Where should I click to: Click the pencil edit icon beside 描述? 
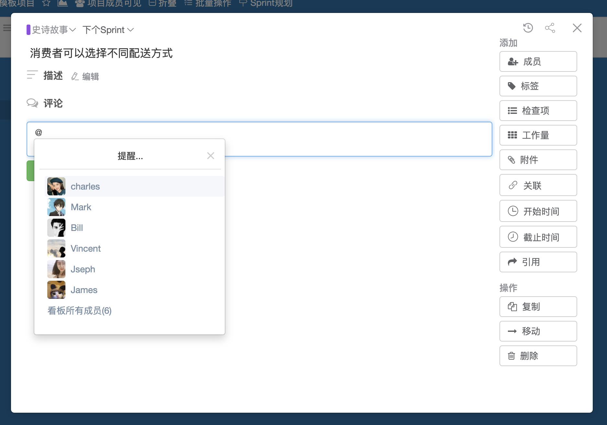pos(75,76)
